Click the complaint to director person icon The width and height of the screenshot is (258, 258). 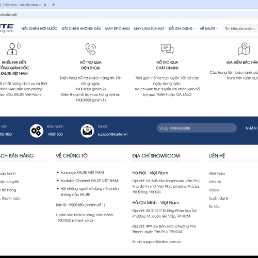tap(14, 49)
